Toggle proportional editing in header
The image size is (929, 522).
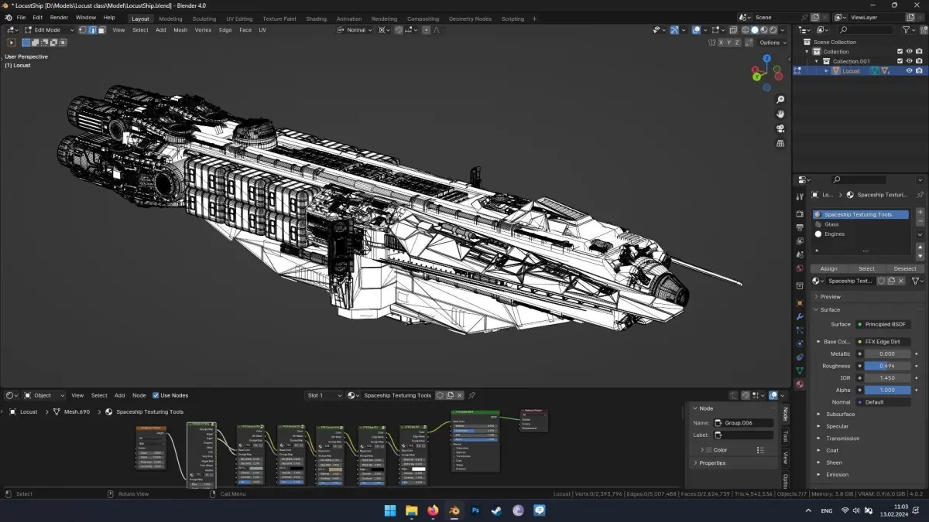[x=427, y=30]
